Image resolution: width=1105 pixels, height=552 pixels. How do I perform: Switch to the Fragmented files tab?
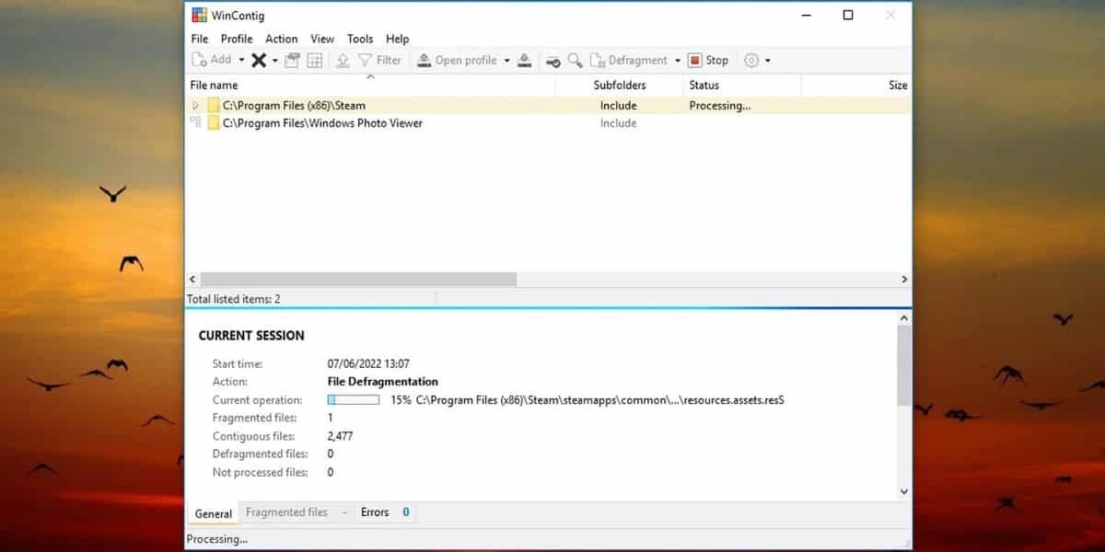click(x=288, y=512)
